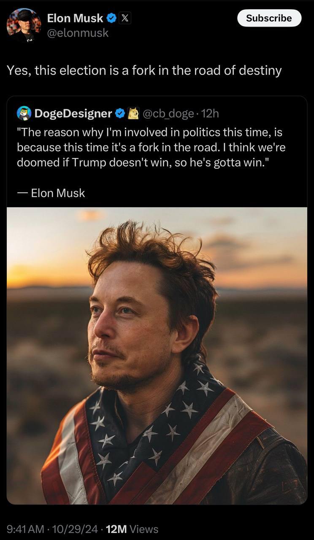
Task: Open the @elonmusk handle
Action: [x=78, y=33]
